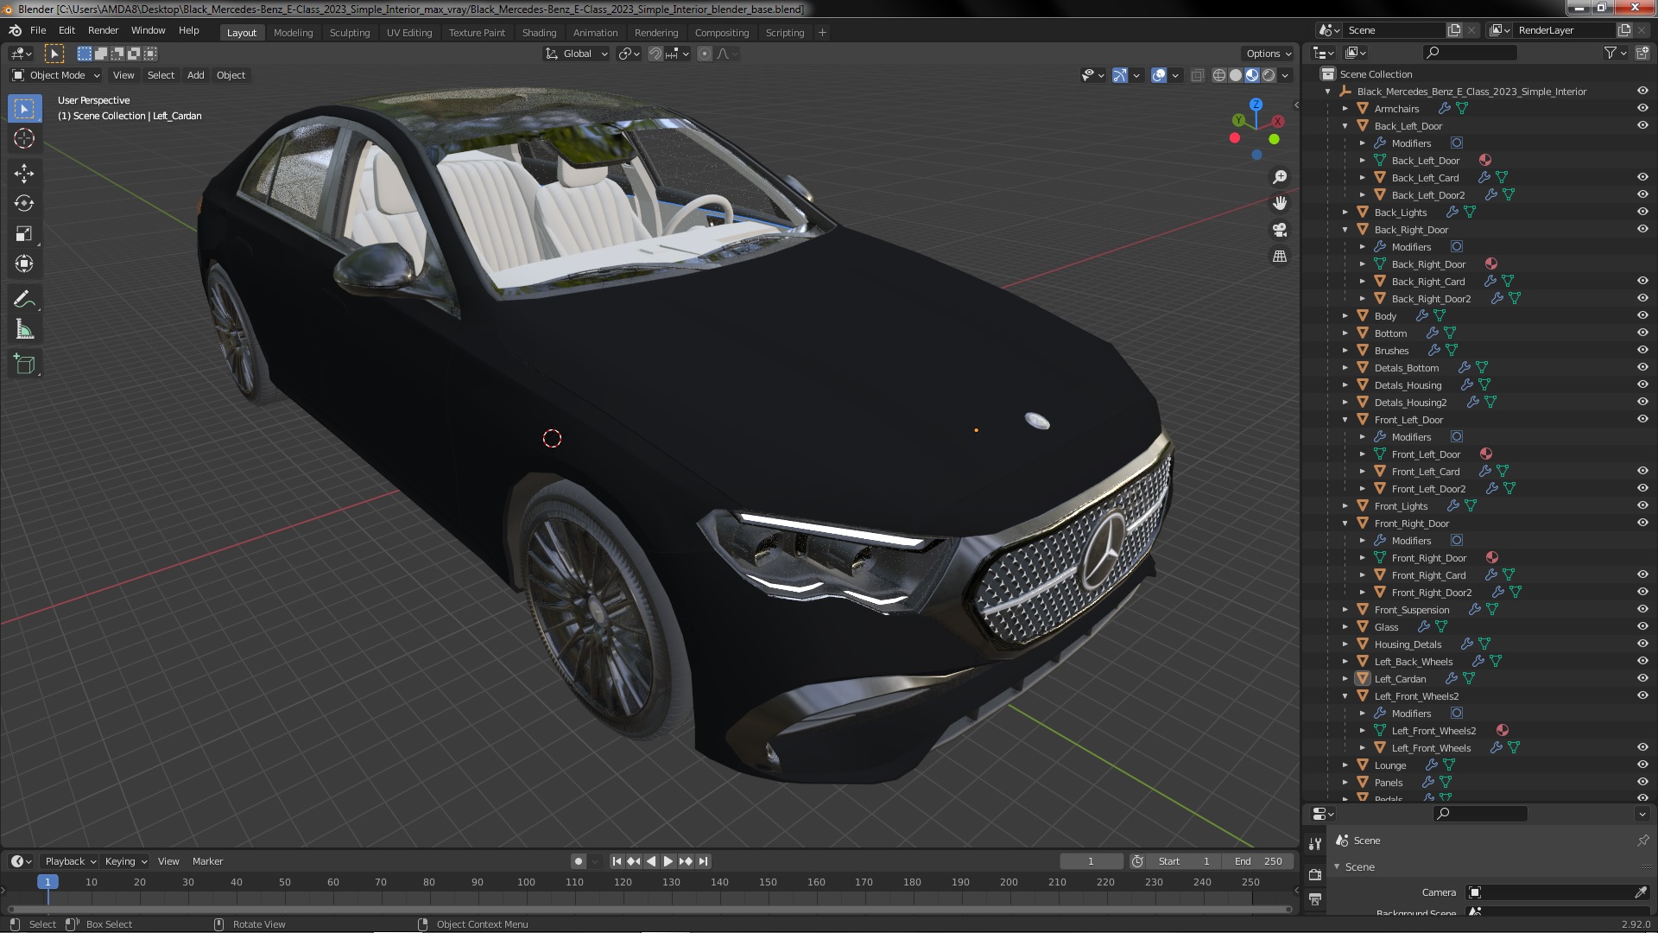1658x933 pixels.
Task: Expand the Armchairs tree item
Action: click(1345, 109)
